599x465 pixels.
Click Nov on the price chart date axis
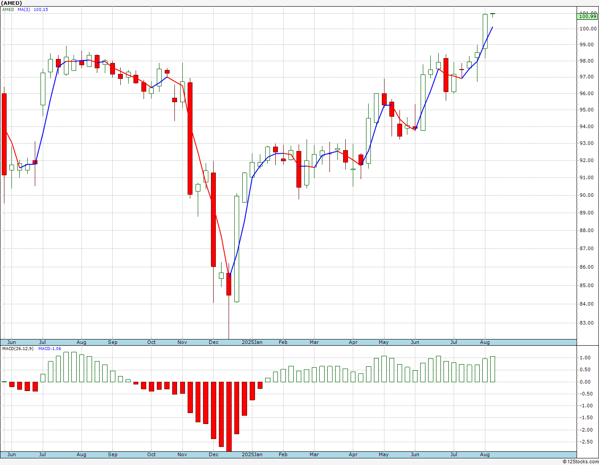tap(182, 342)
